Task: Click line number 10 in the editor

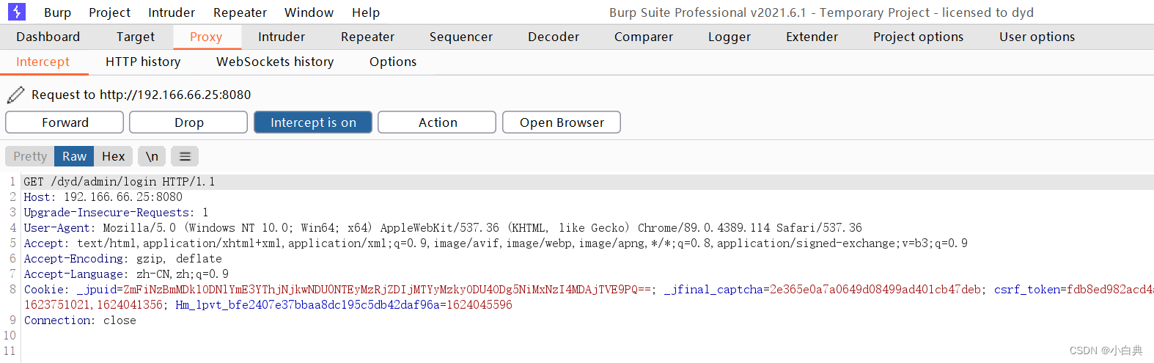Action: pyautogui.click(x=10, y=336)
